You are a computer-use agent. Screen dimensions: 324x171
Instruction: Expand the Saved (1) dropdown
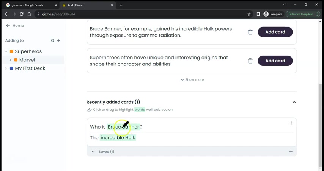(x=93, y=152)
